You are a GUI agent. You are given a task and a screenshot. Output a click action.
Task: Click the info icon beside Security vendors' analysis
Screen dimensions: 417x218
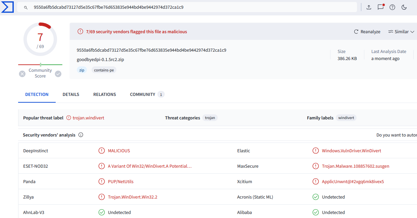(x=81, y=135)
